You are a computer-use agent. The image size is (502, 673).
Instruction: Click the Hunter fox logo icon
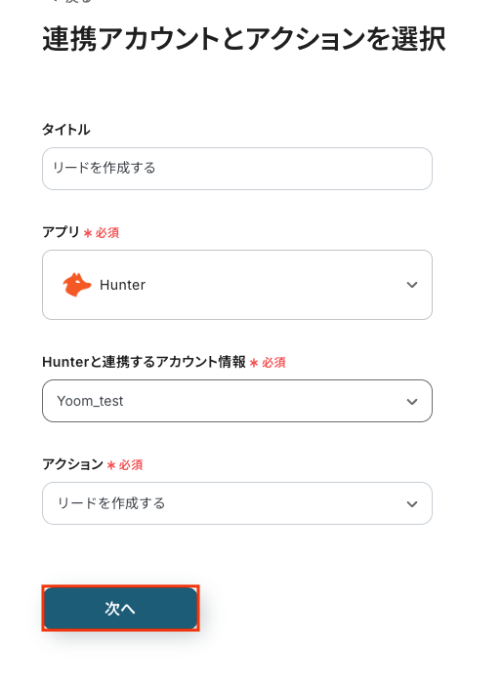coord(77,285)
